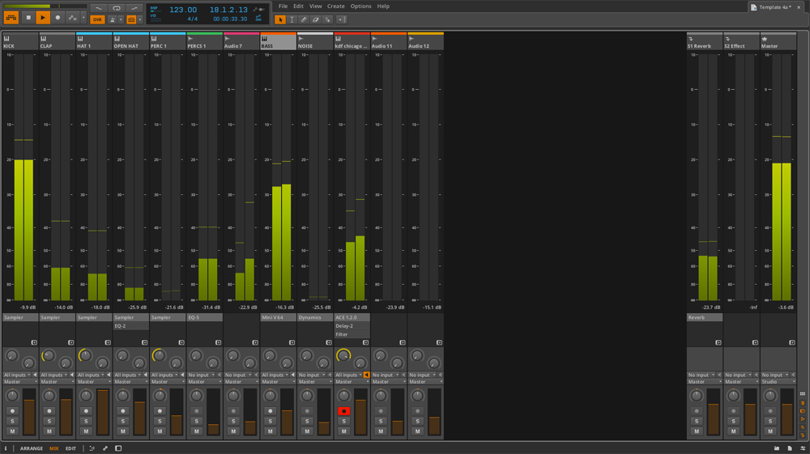Switch to the ARRANGE view
This screenshot has width=810, height=454.
(x=32, y=448)
